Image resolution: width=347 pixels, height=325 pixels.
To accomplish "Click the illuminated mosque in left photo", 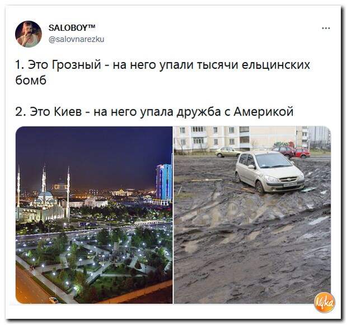I will [x=44, y=197].
